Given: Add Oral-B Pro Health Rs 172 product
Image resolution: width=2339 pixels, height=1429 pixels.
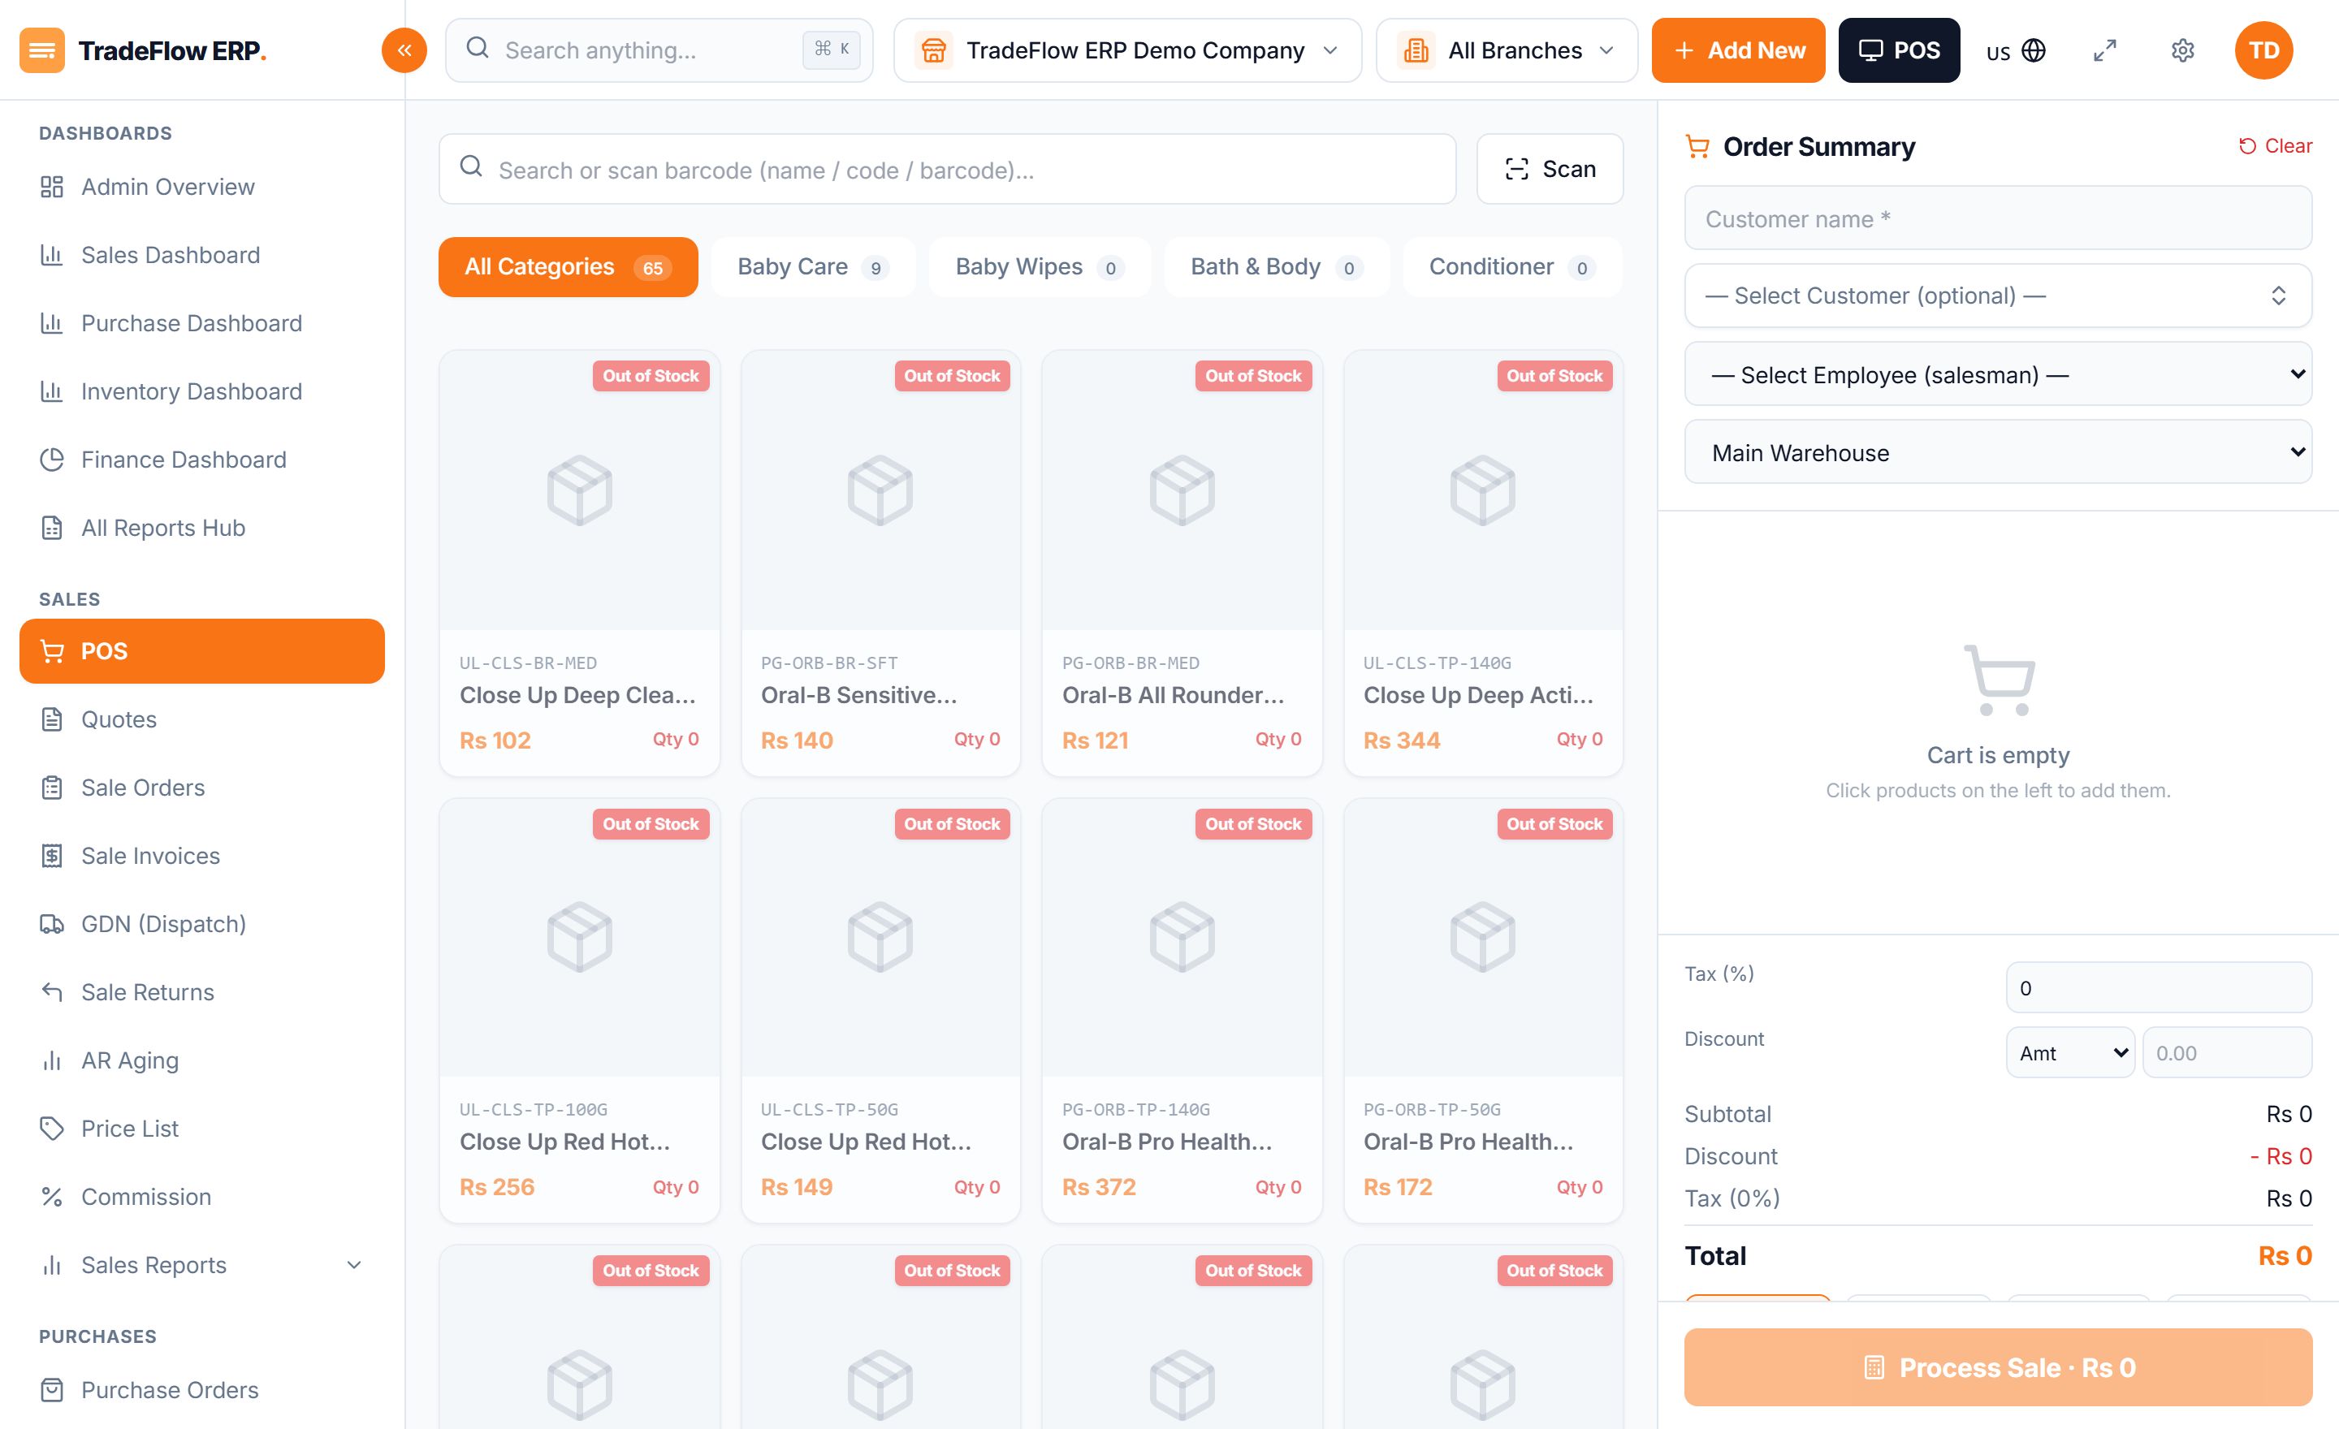Looking at the screenshot, I should (x=1483, y=1011).
